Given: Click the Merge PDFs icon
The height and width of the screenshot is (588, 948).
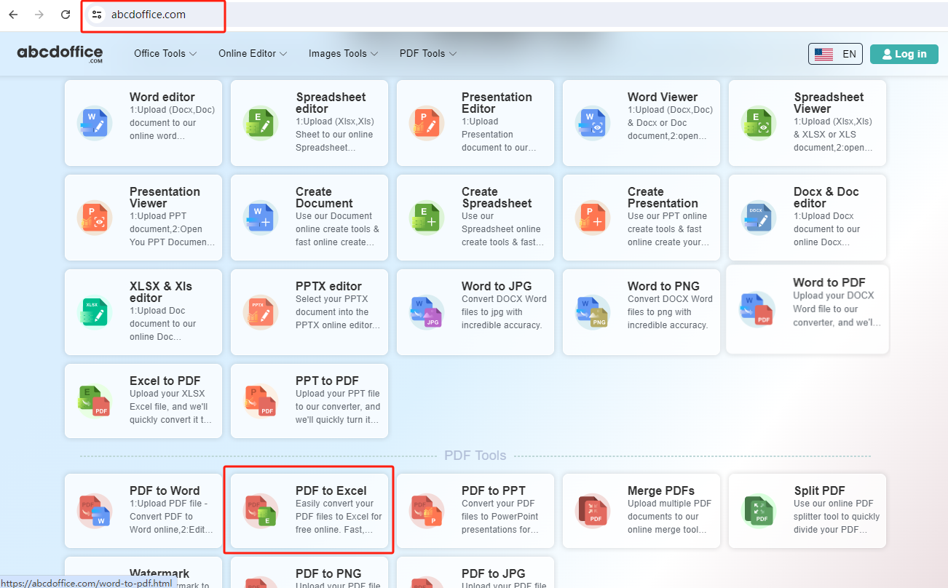Looking at the screenshot, I should [593, 511].
